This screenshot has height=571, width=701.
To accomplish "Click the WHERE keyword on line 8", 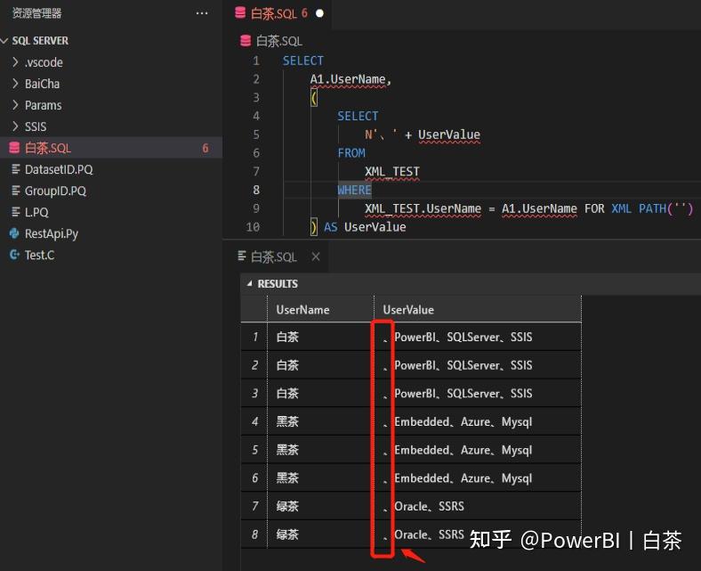I will click(354, 191).
